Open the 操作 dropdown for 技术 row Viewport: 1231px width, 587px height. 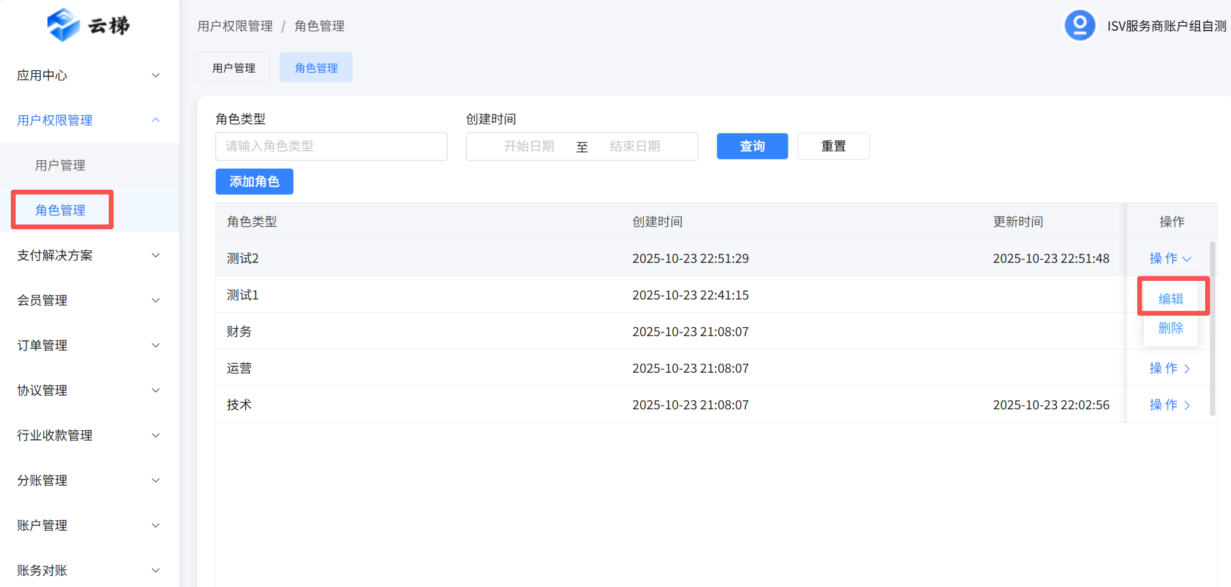[x=1170, y=405]
